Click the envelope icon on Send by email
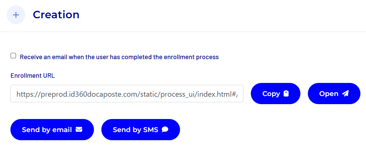Screen dimensions: 366x151 point(79,129)
